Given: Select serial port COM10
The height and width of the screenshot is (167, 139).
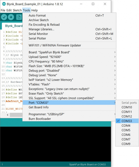Looking at the screenshot, I should point(127,107).
